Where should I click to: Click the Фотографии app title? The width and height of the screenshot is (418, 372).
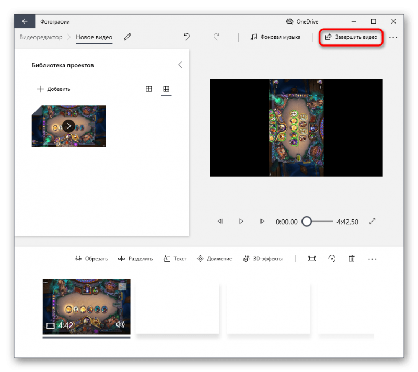click(55, 21)
